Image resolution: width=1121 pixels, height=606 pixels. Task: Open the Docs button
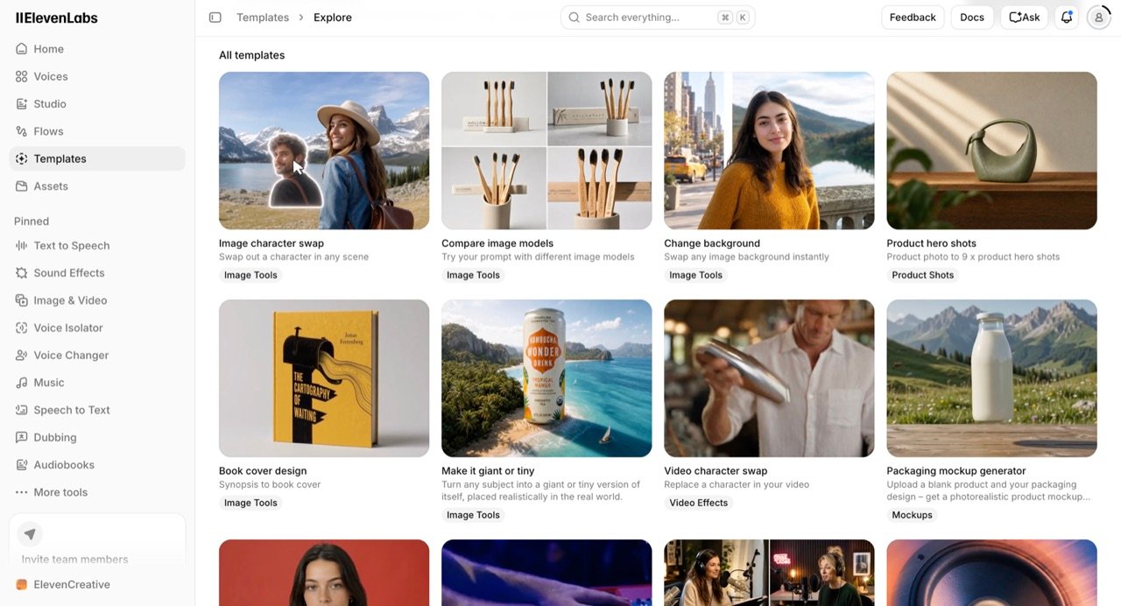972,18
